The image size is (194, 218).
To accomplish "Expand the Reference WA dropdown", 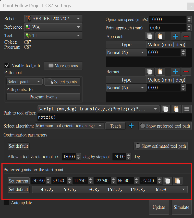I will point(53,27).
